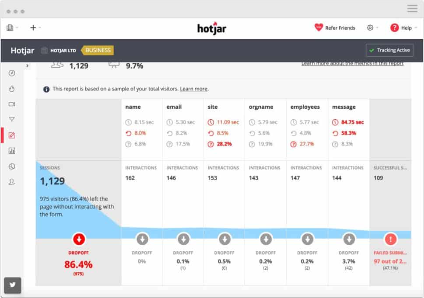Open the plus add-new dropdown

(35, 28)
